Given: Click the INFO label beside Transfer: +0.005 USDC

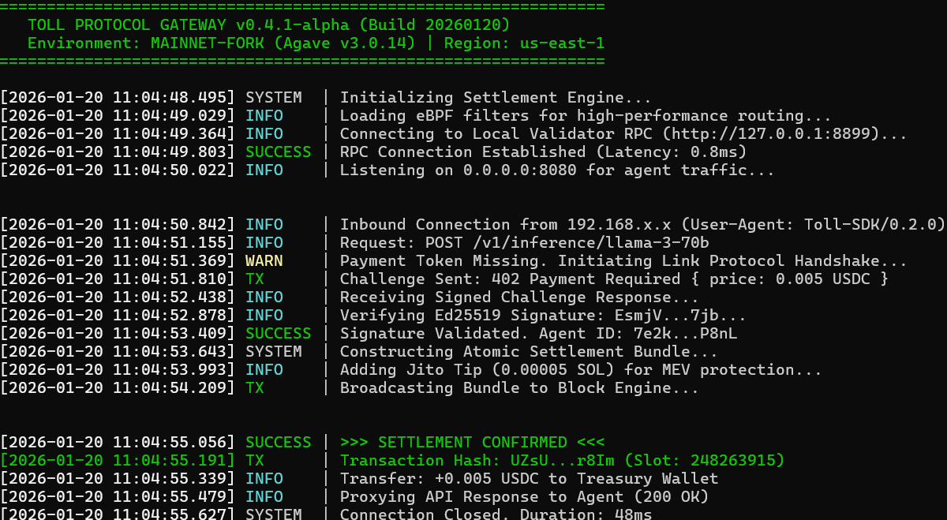Looking at the screenshot, I should tap(264, 479).
